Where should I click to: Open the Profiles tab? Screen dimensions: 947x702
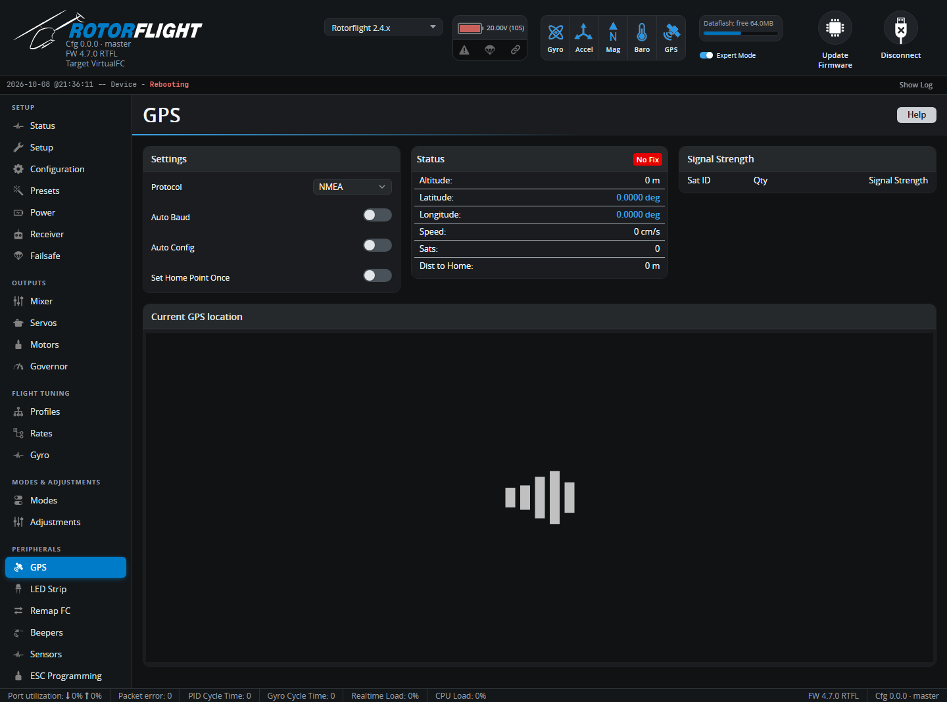tap(66, 411)
